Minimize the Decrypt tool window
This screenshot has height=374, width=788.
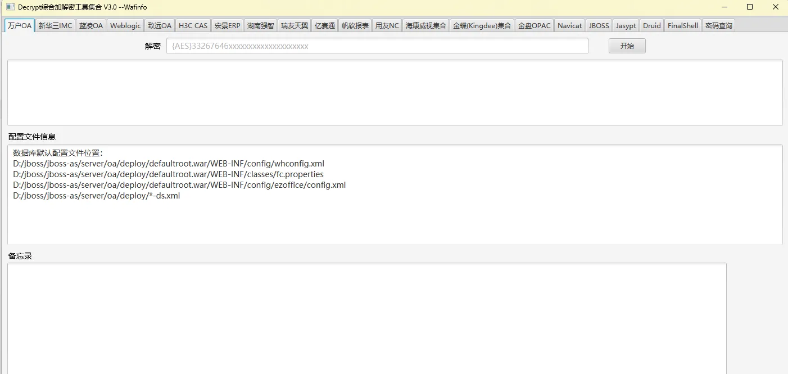point(723,7)
